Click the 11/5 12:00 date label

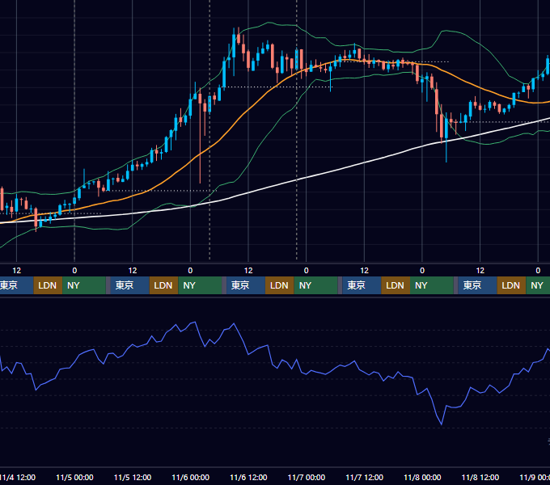tap(133, 477)
